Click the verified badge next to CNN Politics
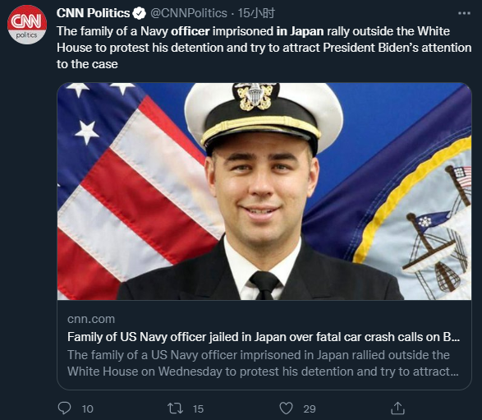The image size is (482, 420). (140, 13)
